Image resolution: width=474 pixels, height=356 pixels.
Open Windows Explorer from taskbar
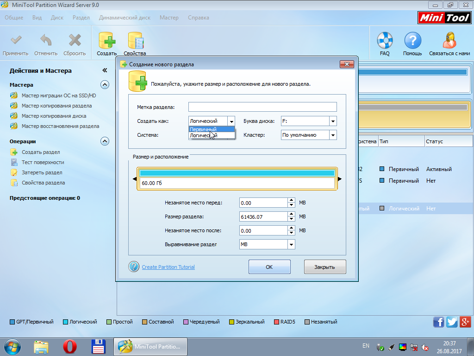[41, 347]
